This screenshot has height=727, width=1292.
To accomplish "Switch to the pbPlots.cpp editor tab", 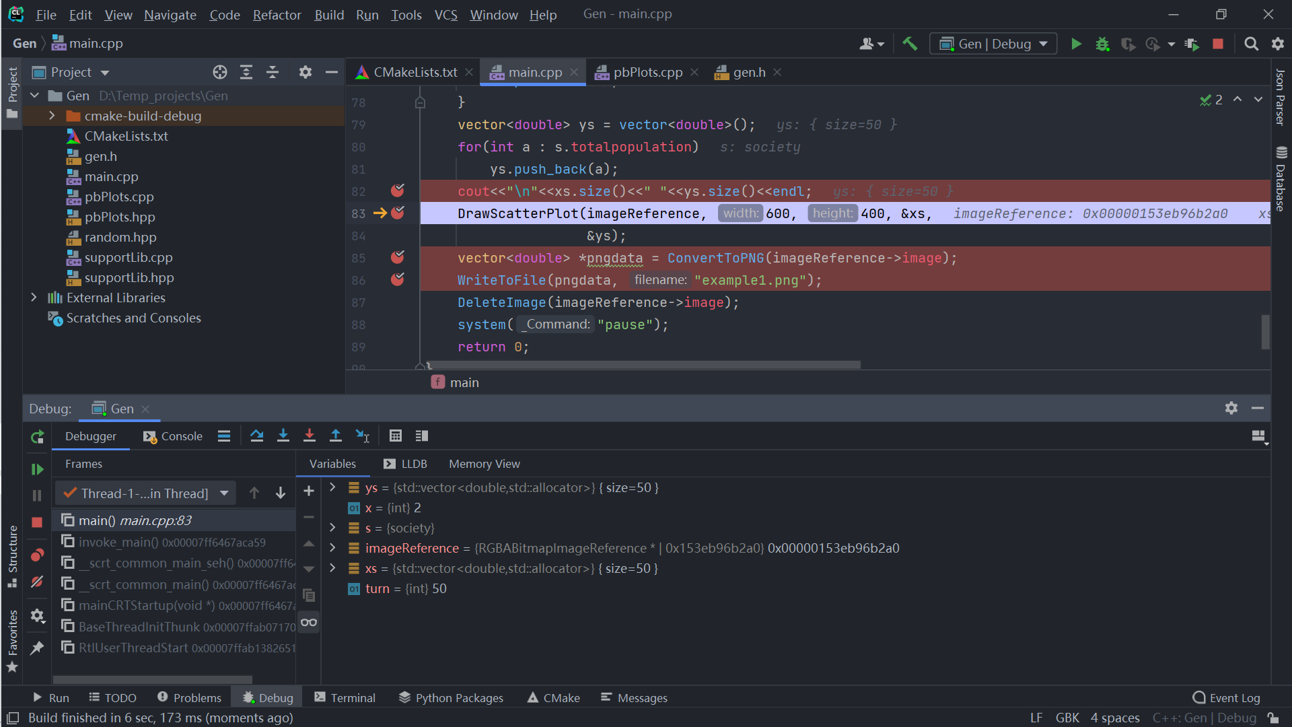I will pyautogui.click(x=646, y=71).
